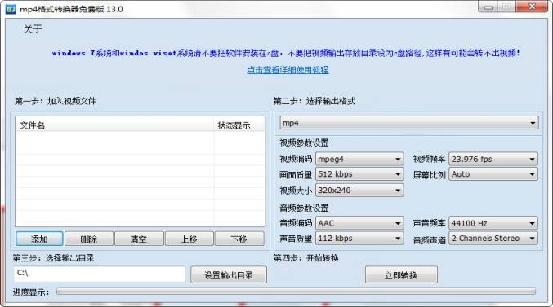
Task: Click the 进度显示 progress bar
Action: [x=296, y=292]
